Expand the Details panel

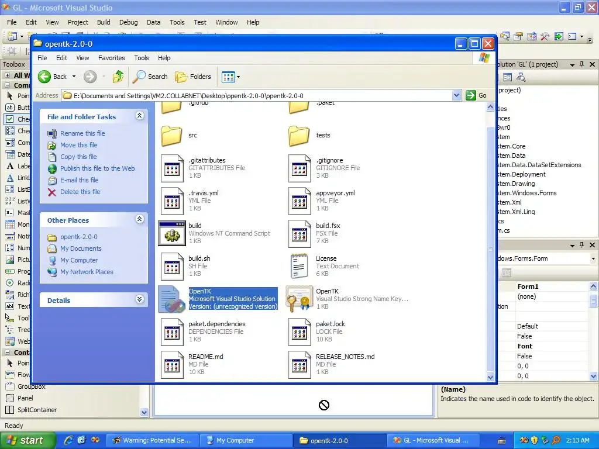click(139, 299)
